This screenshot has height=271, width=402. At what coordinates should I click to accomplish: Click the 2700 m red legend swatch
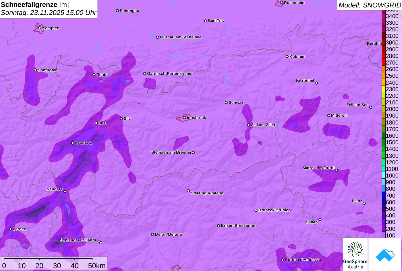point(384,63)
